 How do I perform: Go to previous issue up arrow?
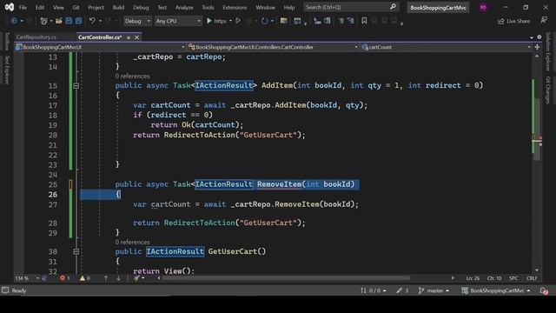(x=106, y=278)
